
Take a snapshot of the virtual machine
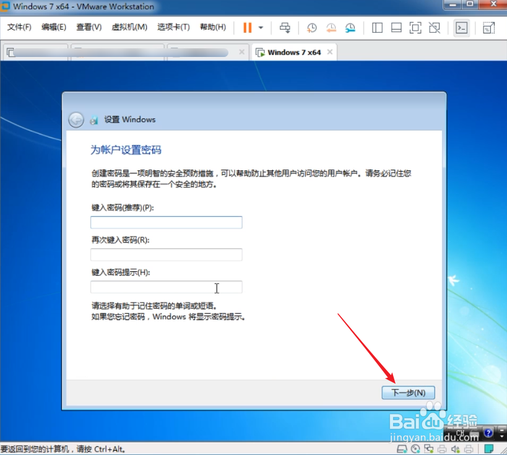click(x=311, y=28)
